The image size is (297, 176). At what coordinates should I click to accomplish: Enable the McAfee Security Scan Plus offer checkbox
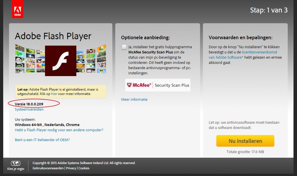pos(124,47)
